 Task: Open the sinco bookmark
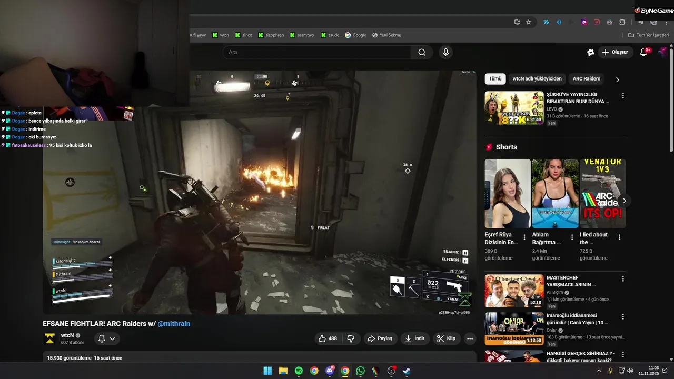coord(243,35)
